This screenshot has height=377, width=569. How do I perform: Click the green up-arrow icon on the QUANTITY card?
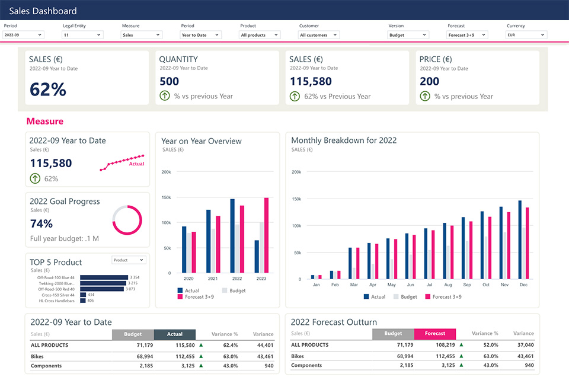pyautogui.click(x=164, y=95)
